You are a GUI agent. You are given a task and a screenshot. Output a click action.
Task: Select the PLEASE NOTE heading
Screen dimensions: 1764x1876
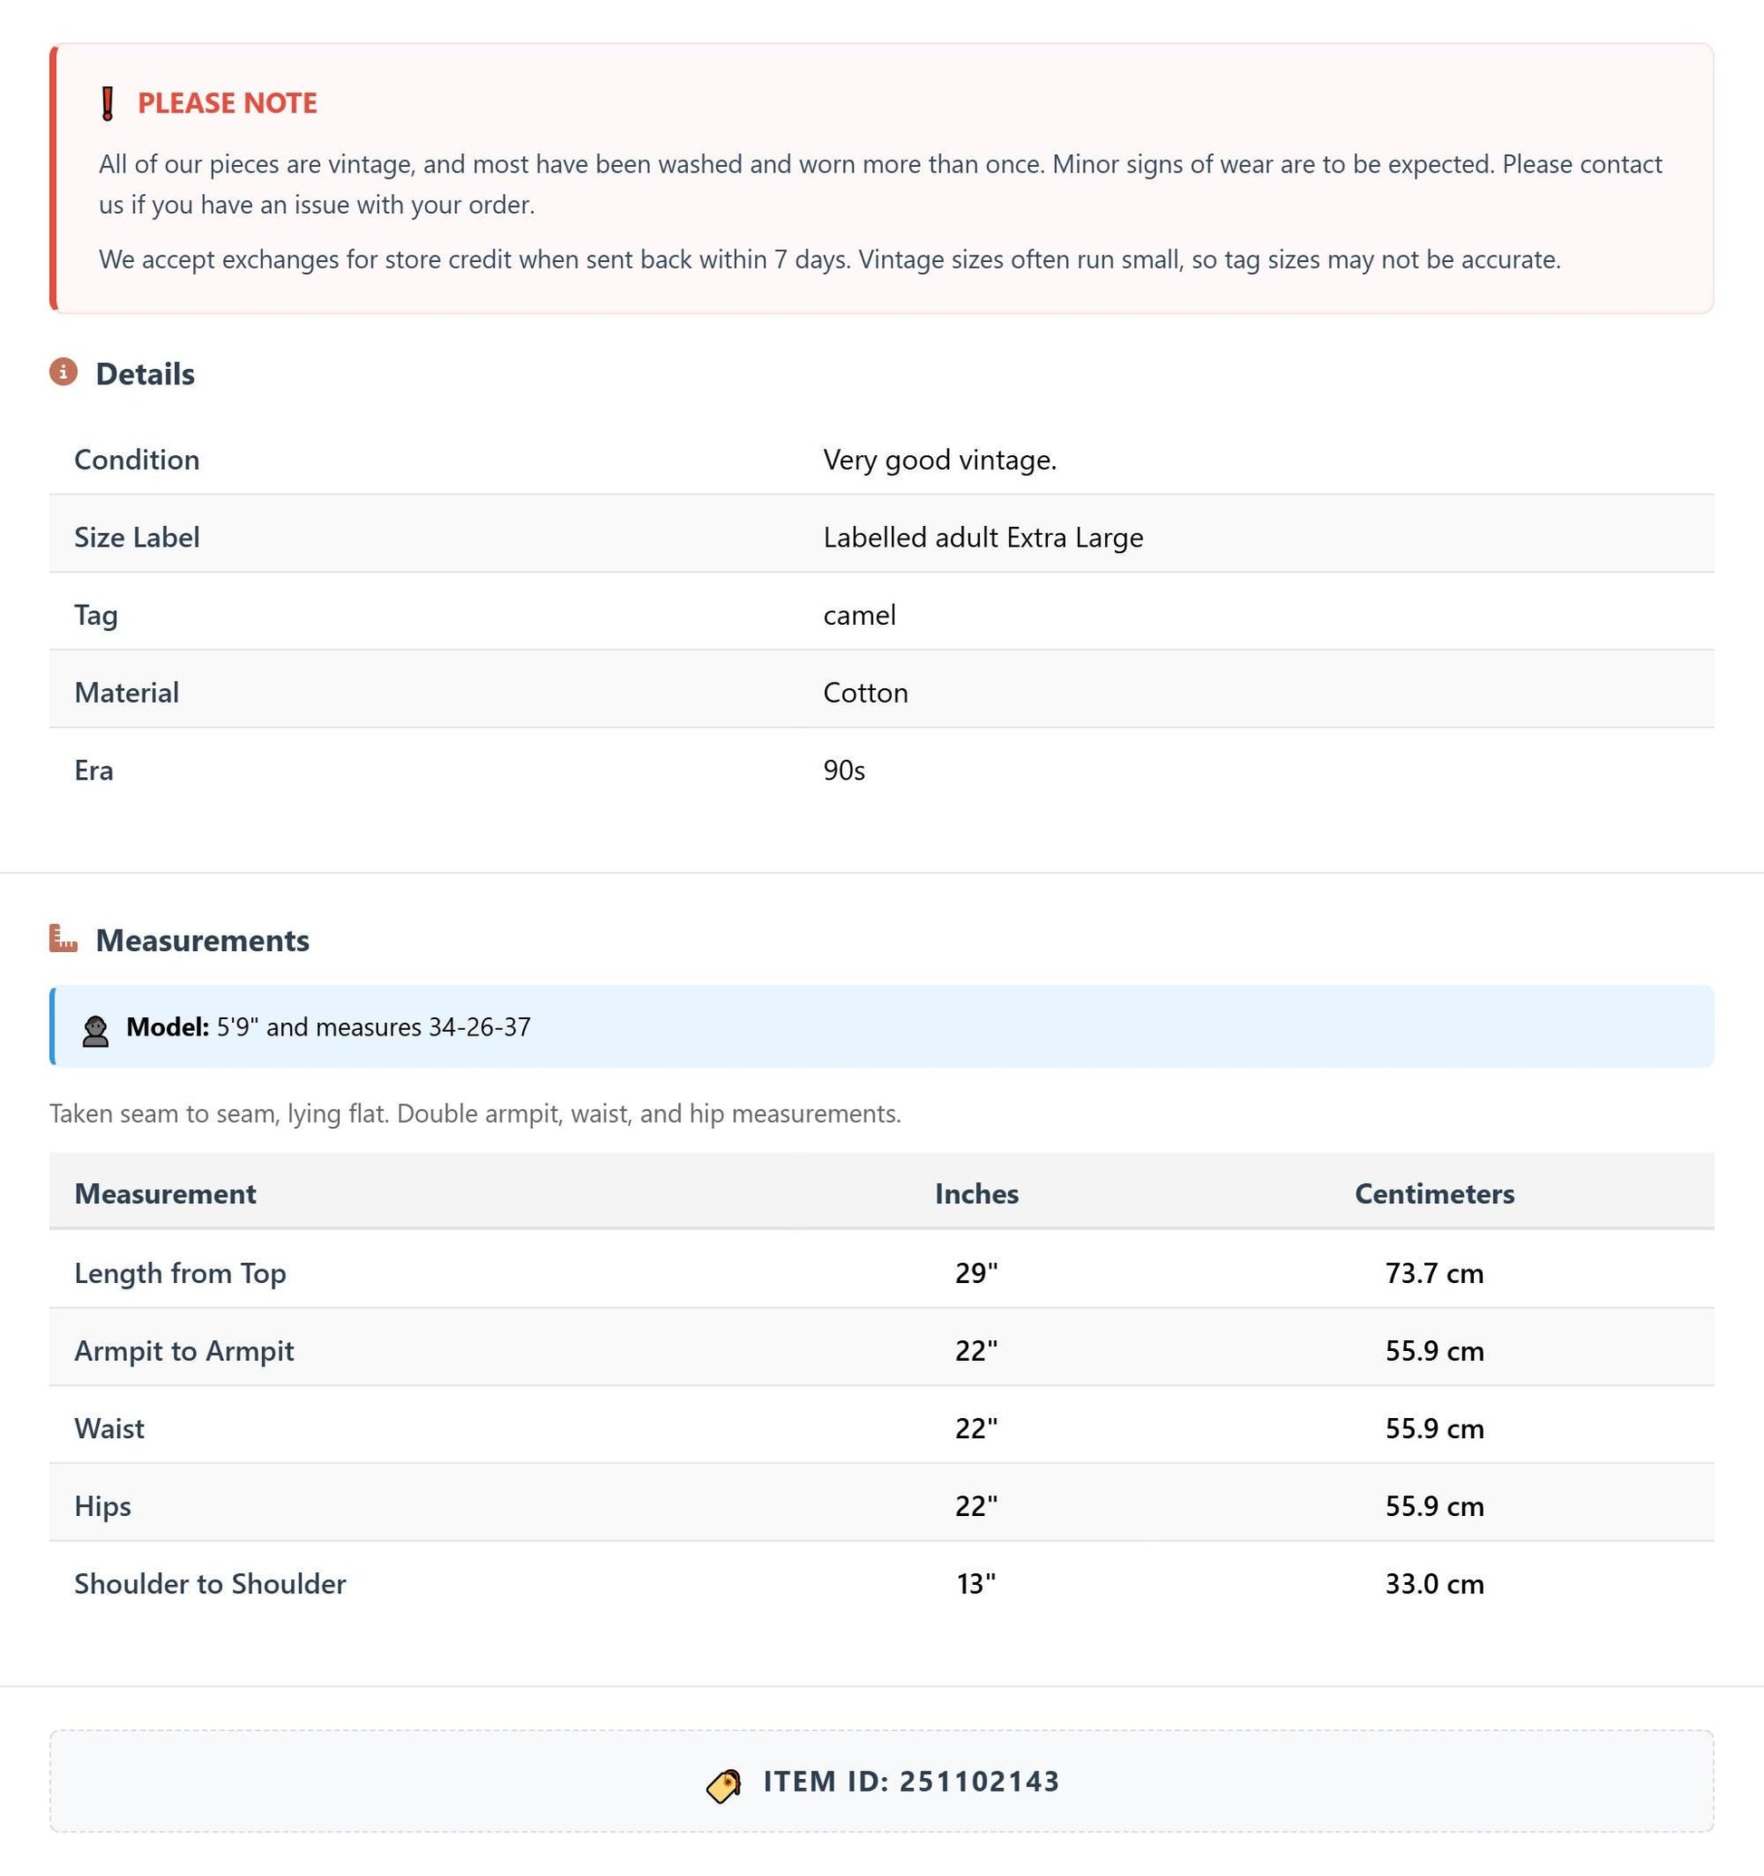pos(228,102)
